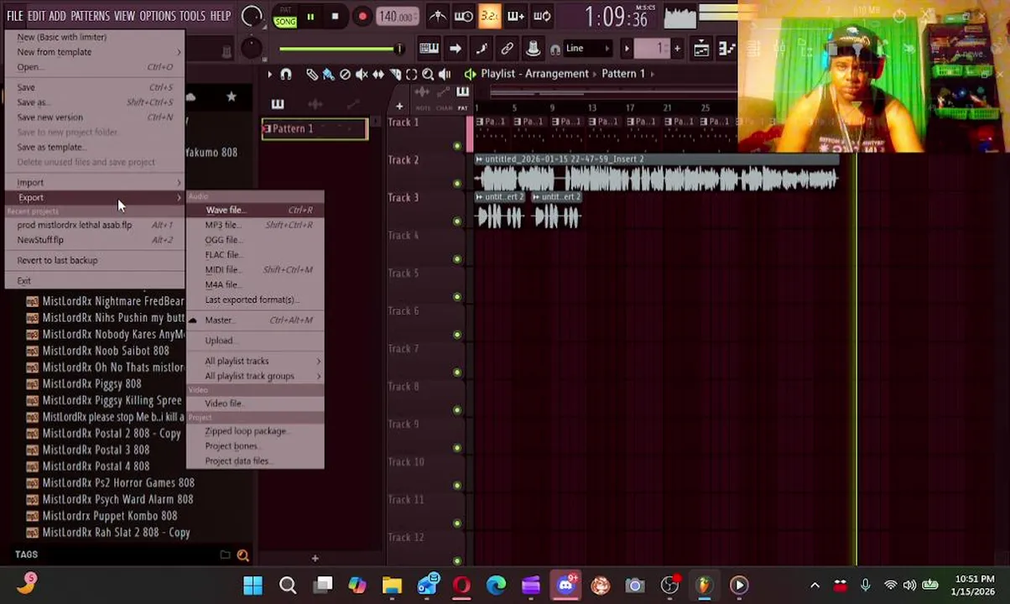Image resolution: width=1010 pixels, height=604 pixels.
Task: Click the step-edit arrow icon in toolbar
Action: [x=455, y=48]
